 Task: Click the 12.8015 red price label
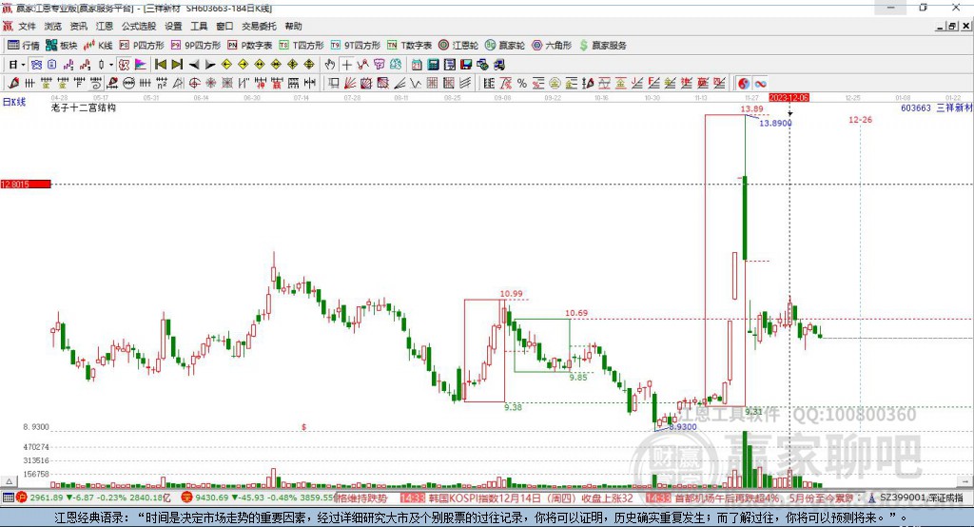[x=26, y=184]
